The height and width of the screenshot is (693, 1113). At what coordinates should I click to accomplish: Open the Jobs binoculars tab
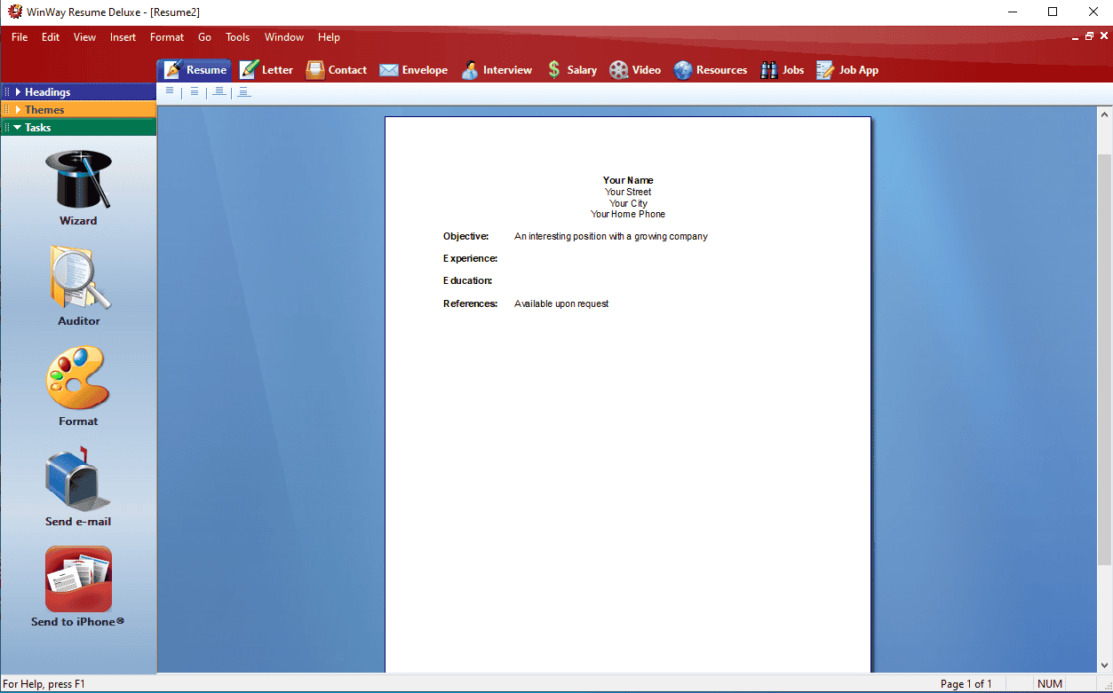[x=782, y=70]
